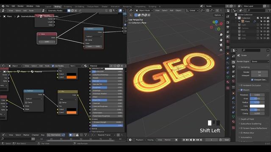
Task: Open the Global orientation dropdown
Action: click(192, 11)
